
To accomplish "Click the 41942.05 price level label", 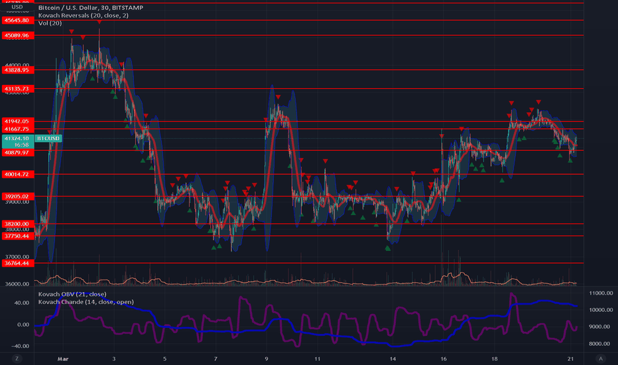I will [17, 121].
